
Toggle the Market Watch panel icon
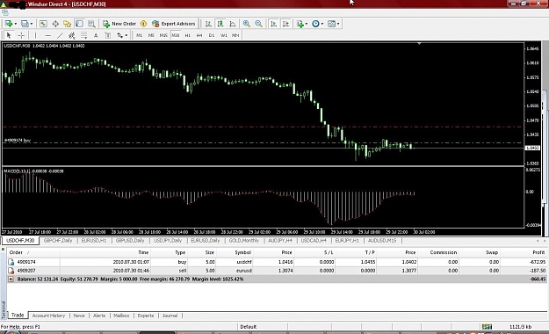tap(43, 24)
